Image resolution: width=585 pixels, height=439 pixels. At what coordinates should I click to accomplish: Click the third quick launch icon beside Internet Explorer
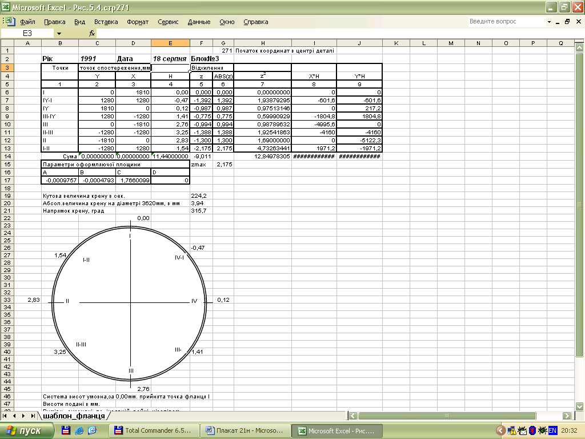(x=92, y=430)
